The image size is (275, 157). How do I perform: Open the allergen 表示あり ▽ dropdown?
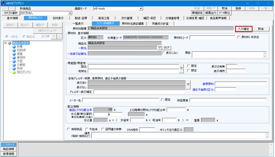(188, 85)
